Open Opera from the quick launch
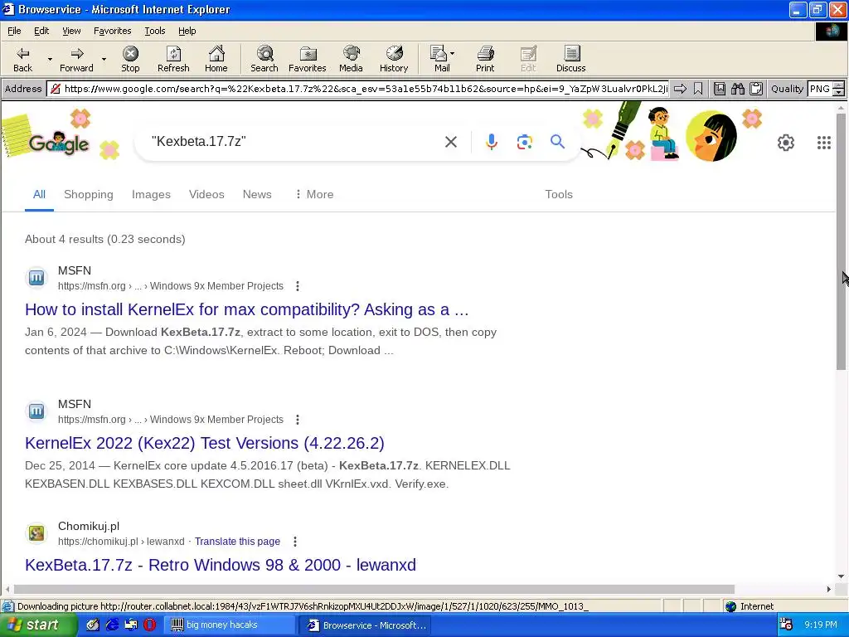849x637 pixels. (150, 625)
